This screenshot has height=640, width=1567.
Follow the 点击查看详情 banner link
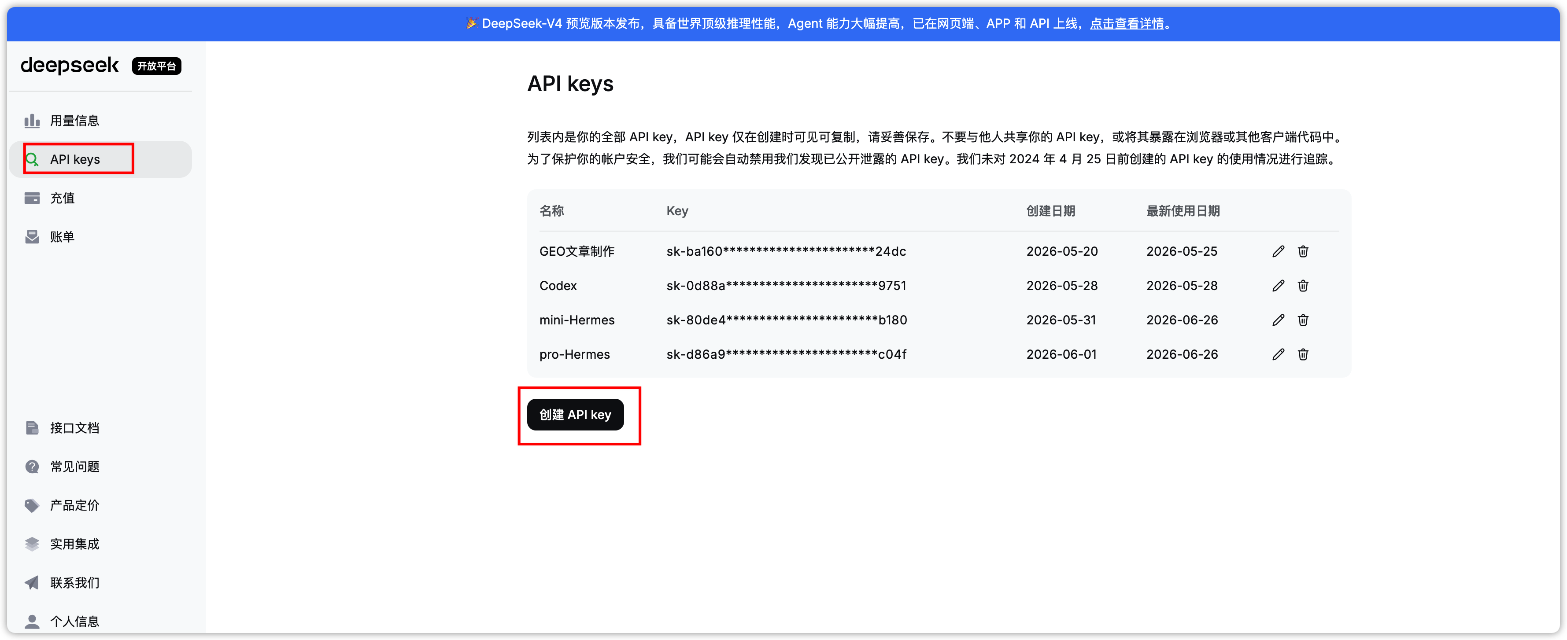(1127, 23)
